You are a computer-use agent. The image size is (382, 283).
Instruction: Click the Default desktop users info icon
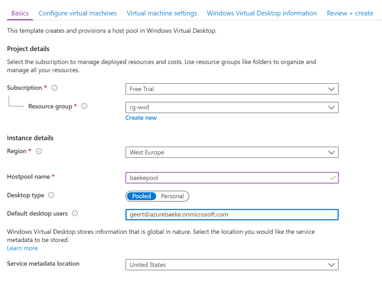pos(75,213)
